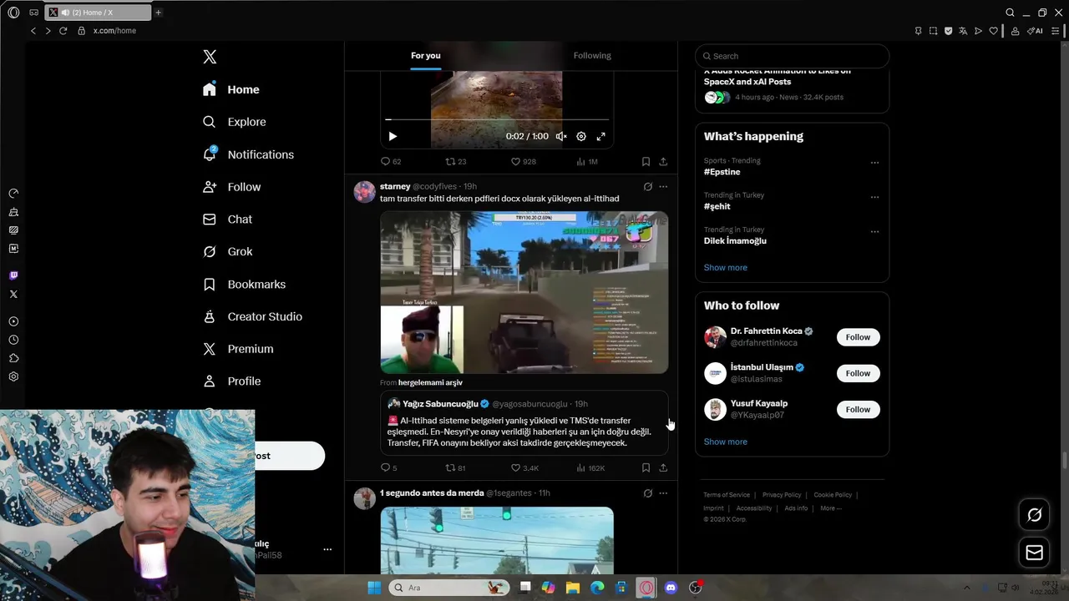View analytics of starney's post, 162K views
Viewport: 1069px width, 601px height.
coord(590,468)
